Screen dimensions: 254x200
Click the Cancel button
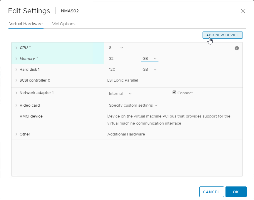pyautogui.click(x=211, y=192)
